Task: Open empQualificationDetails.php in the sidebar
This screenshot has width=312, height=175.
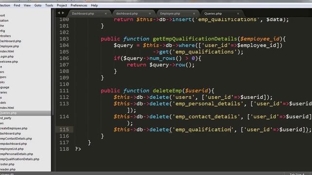Action: 19,159
